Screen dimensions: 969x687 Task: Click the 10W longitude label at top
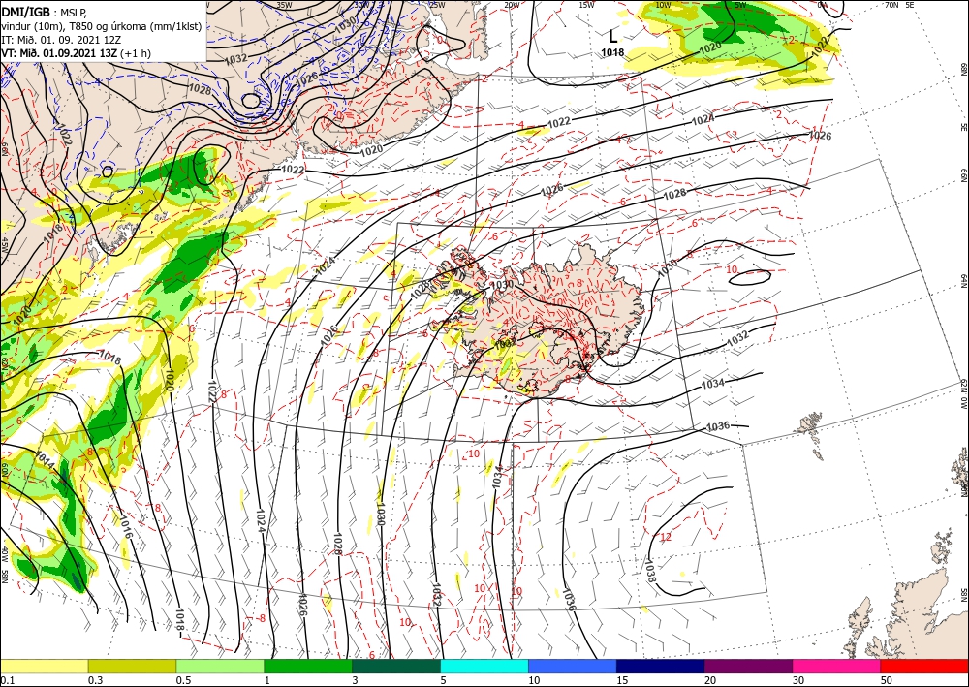tap(663, 5)
